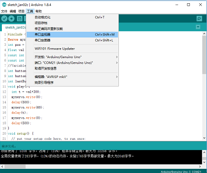
Task: Open the 帮助 menu
Action: [x=39, y=11]
